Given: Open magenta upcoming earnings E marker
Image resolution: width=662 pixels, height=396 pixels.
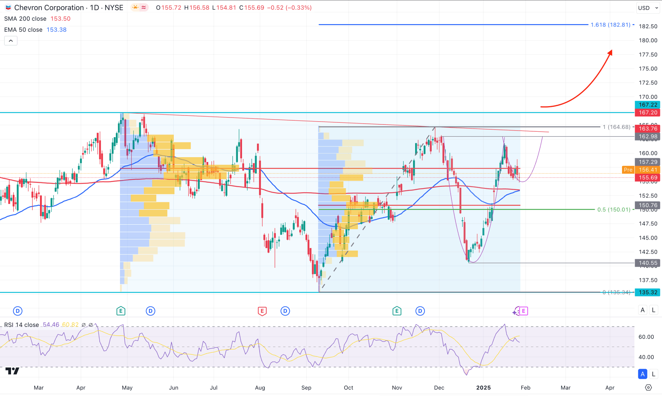Looking at the screenshot, I should click(x=524, y=311).
